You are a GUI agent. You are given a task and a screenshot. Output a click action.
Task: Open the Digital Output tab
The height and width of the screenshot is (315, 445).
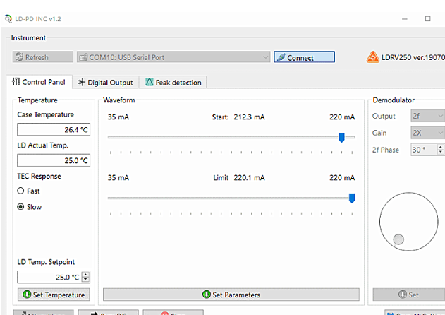105,83
